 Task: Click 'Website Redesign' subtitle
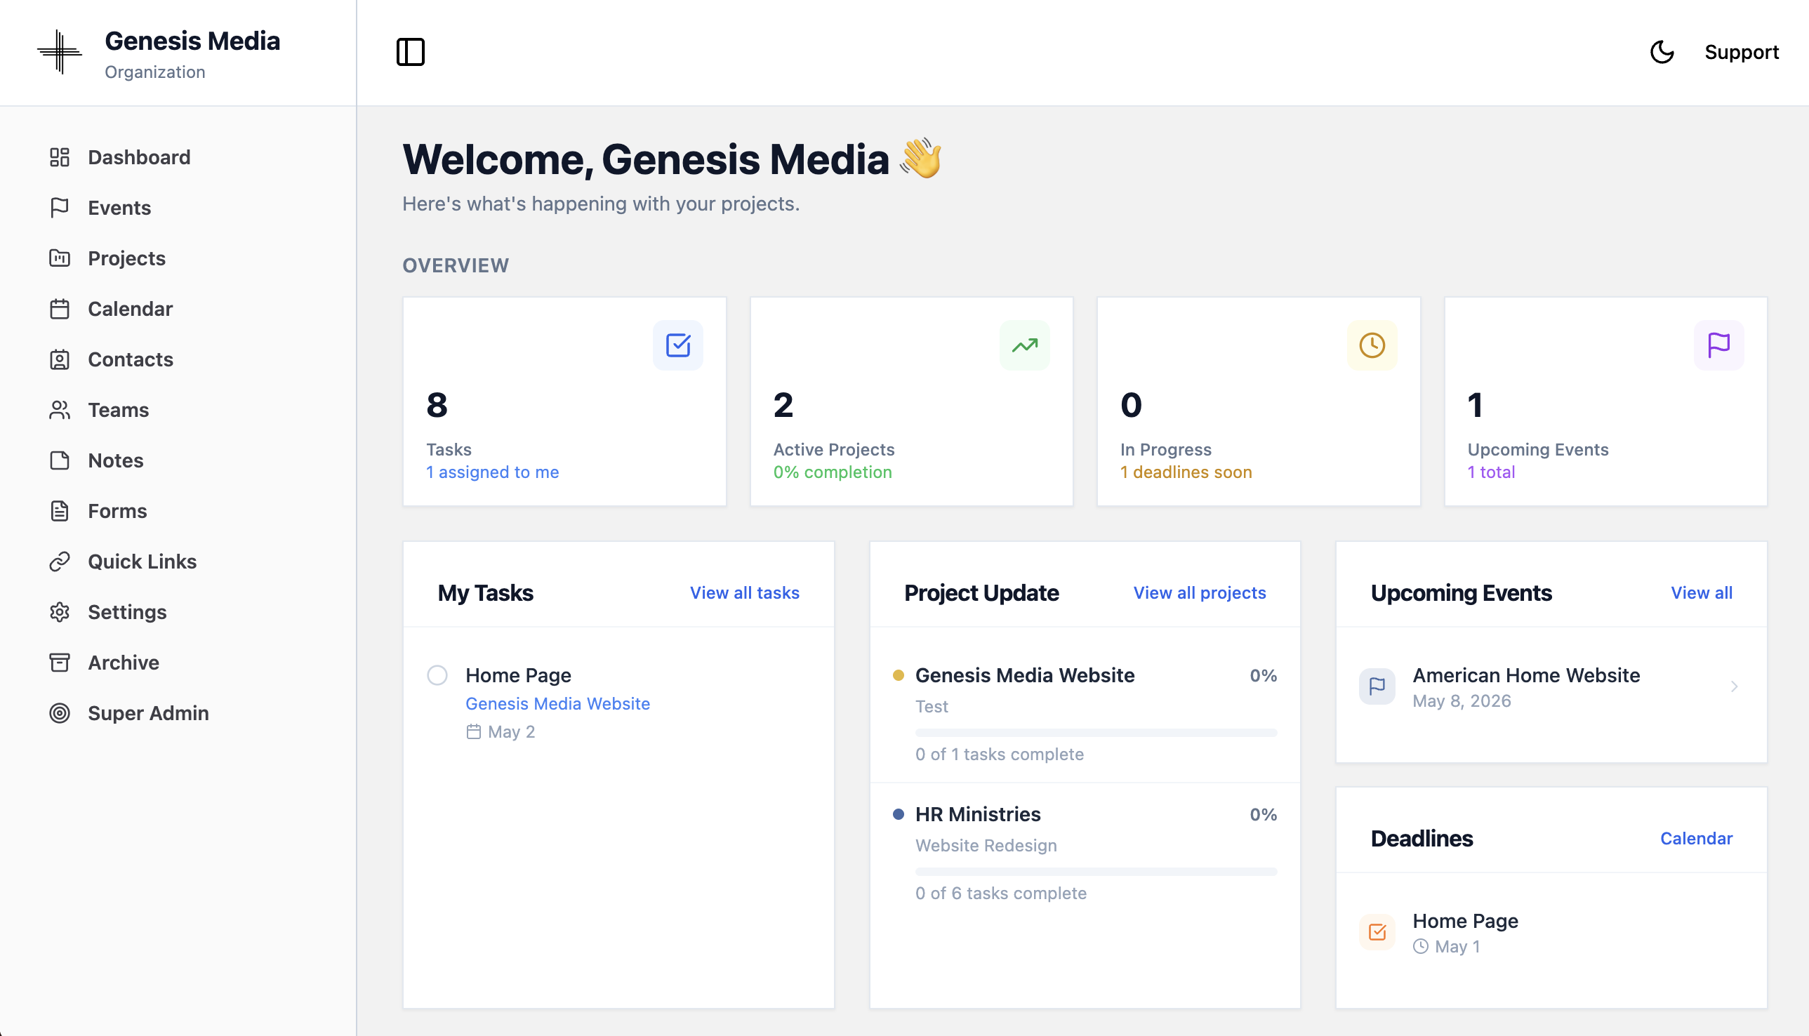986,844
